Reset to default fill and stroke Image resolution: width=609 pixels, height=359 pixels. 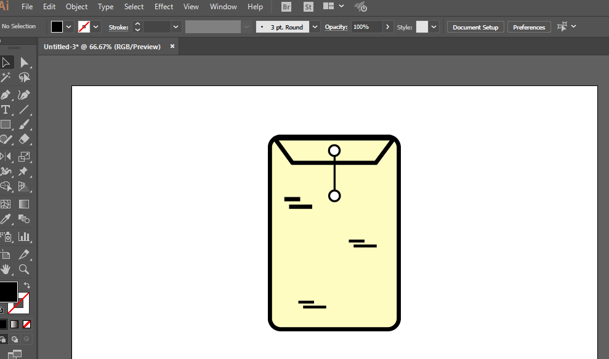pyautogui.click(x=2, y=309)
